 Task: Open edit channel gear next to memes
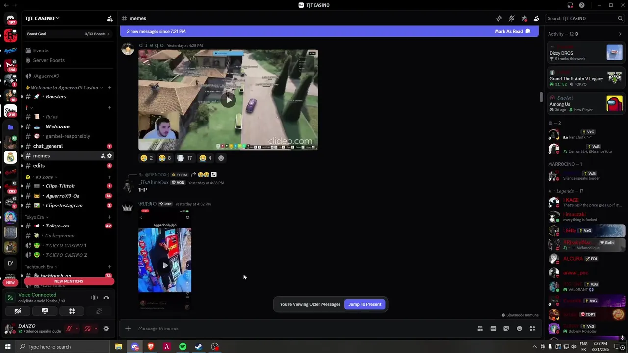point(109,156)
